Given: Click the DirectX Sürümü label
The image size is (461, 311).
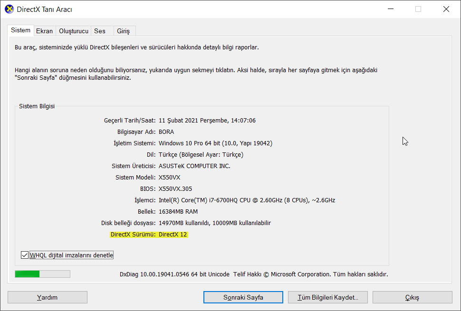Looking at the screenshot, I should [133, 235].
